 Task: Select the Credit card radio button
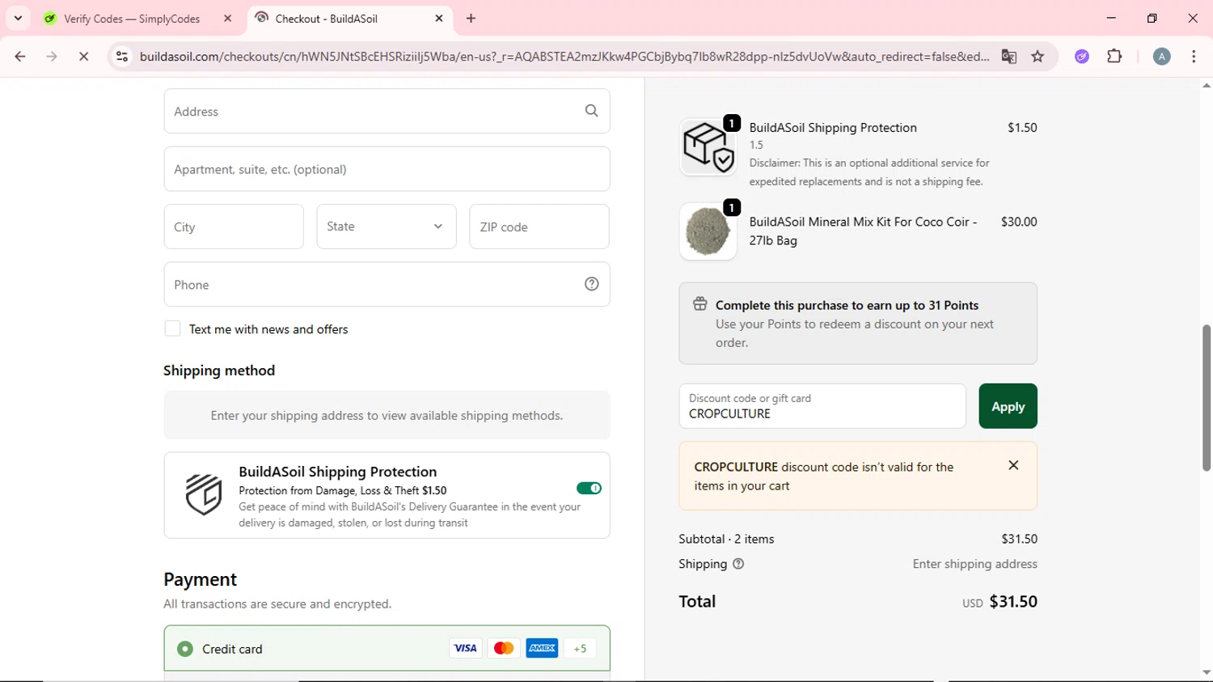click(185, 649)
